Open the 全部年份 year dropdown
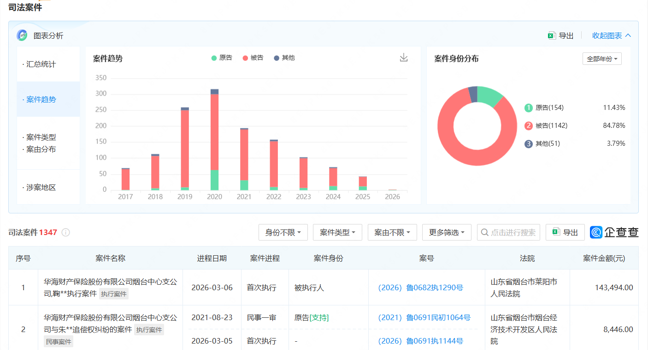The image size is (648, 350). pos(602,59)
